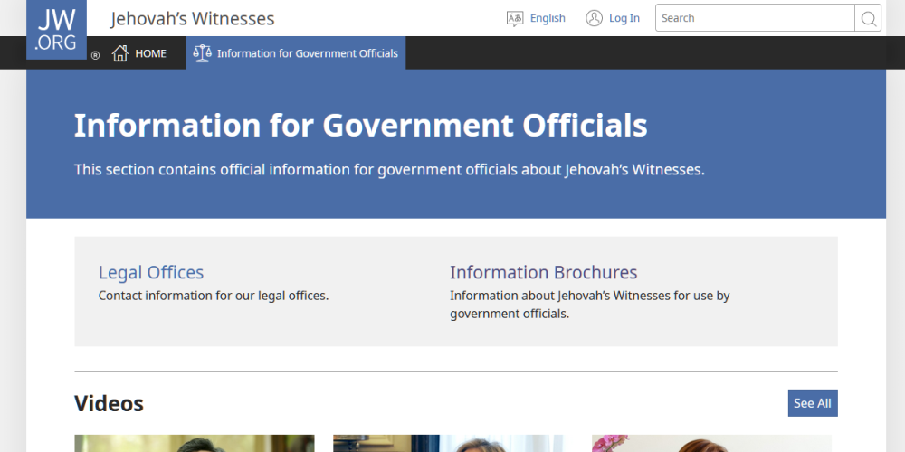Click the scales of justice icon
Image resolution: width=905 pixels, height=452 pixels.
pyautogui.click(x=202, y=53)
